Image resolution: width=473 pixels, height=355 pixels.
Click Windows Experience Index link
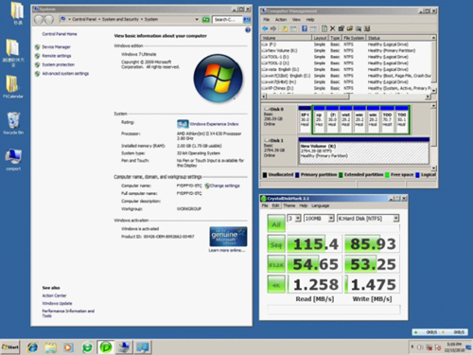click(x=214, y=124)
